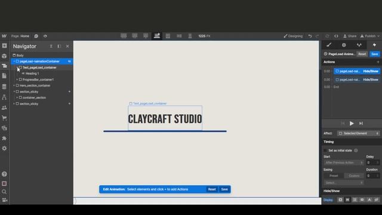This screenshot has width=382, height=215.
Task: Select the second Hide/Show action
Action: point(357,79)
